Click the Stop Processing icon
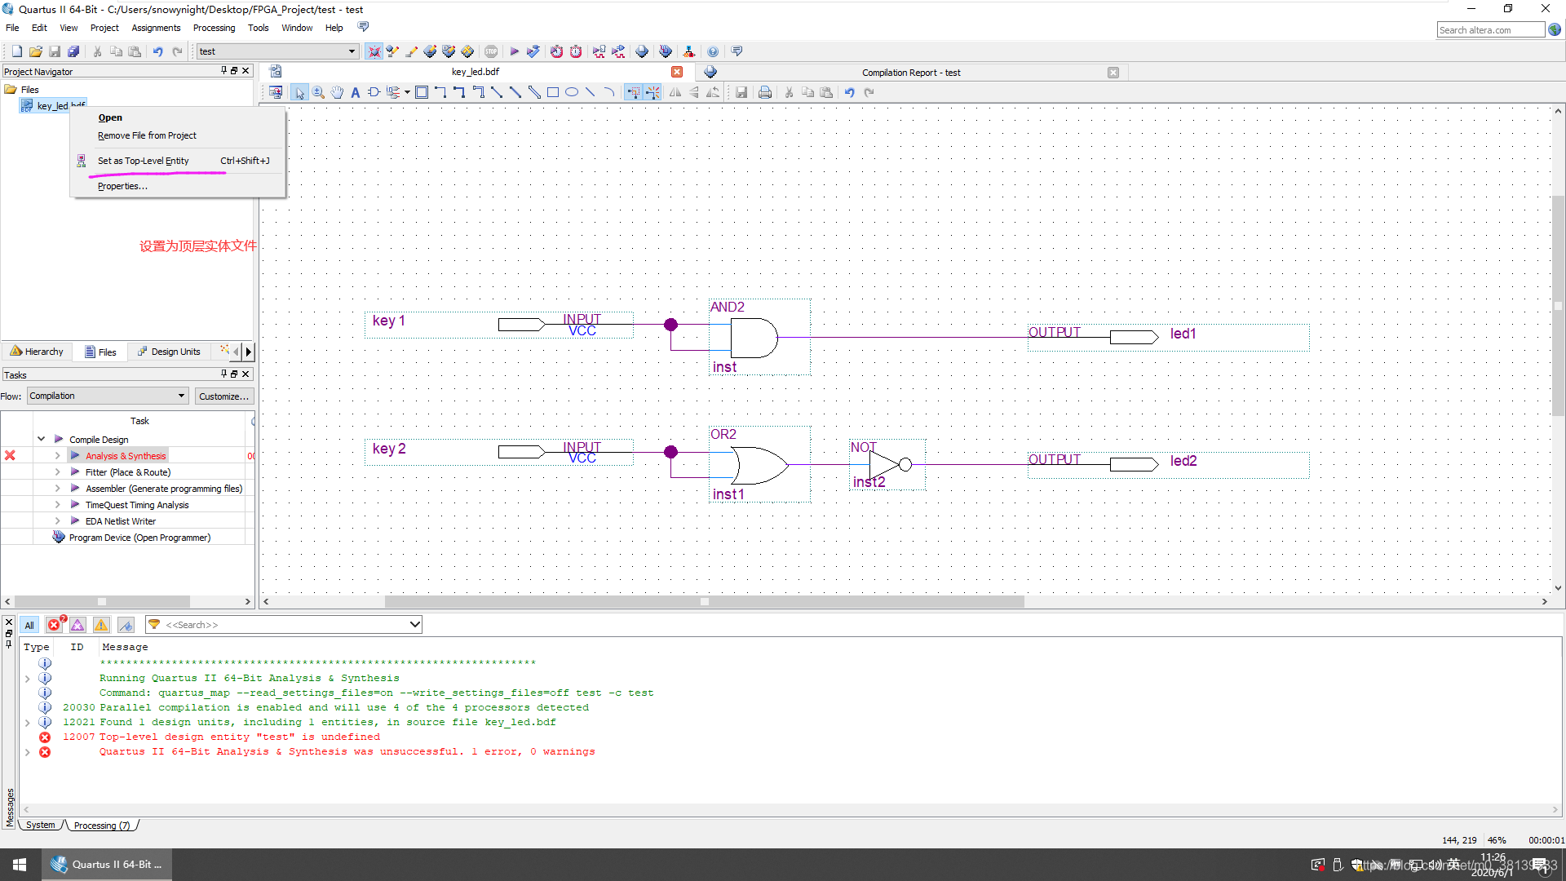The width and height of the screenshot is (1566, 881). [x=491, y=51]
